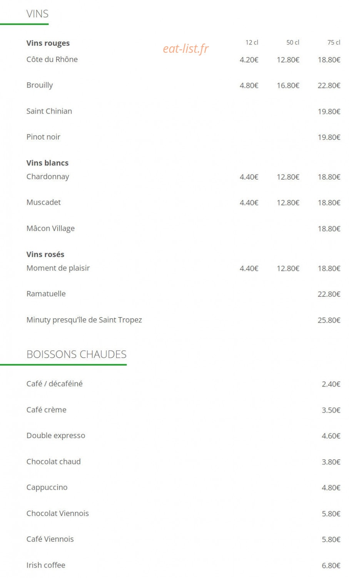Click the Pinot noir 19.80€ price
This screenshot has width=349, height=578.
(x=329, y=137)
